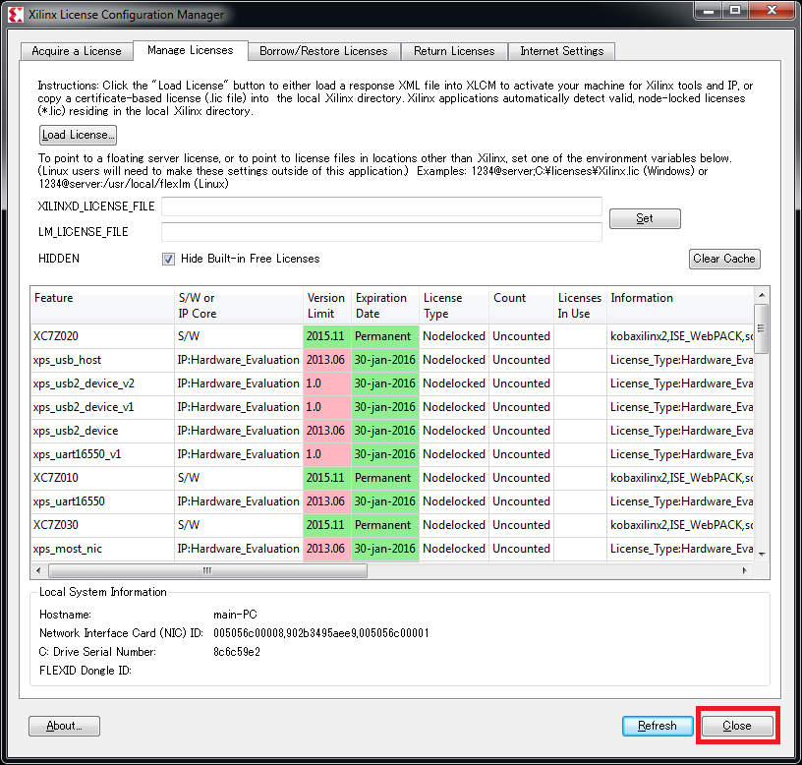
Task: Select the Manage Licenses tab
Action: 191,50
